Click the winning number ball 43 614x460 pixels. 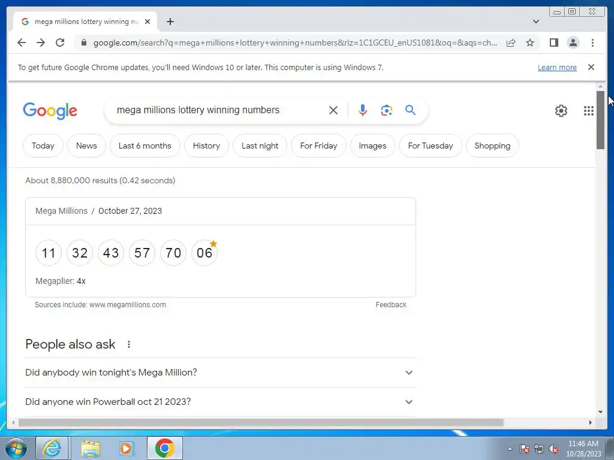tap(111, 253)
